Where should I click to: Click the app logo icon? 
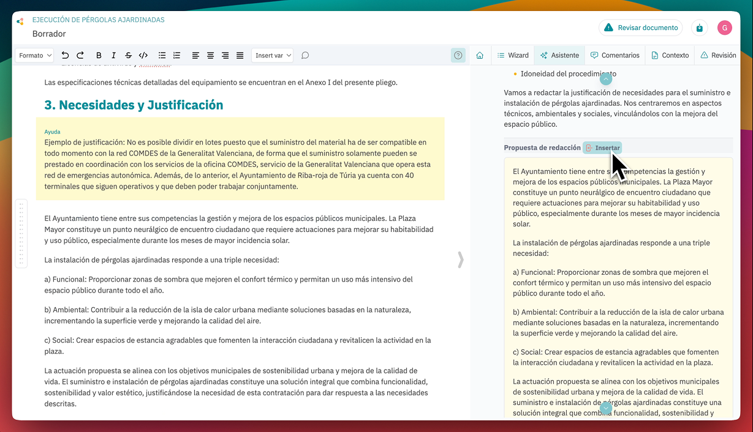coord(20,21)
